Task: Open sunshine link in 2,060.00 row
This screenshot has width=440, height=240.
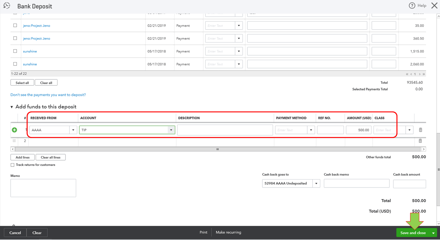Action: (30, 64)
